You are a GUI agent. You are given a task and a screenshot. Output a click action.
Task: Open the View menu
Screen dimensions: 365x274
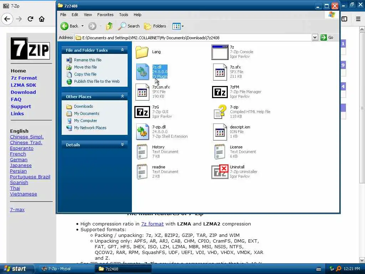pos(88,15)
